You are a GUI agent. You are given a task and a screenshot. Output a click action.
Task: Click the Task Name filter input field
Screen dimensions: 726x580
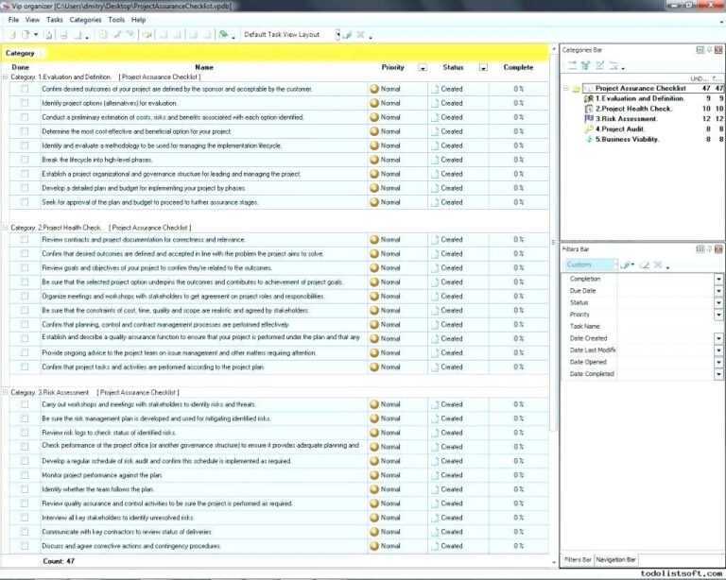pyautogui.click(x=665, y=327)
